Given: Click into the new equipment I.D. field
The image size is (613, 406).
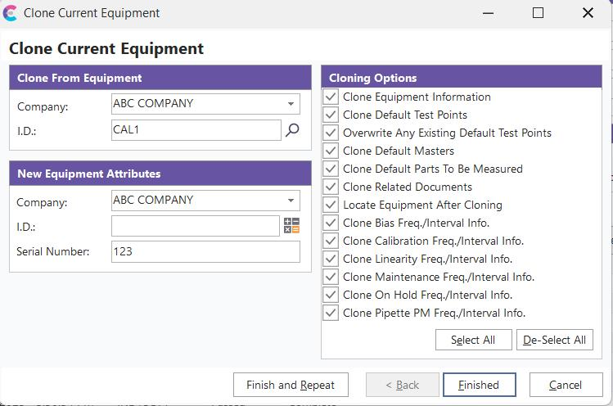Looking at the screenshot, I should (195, 226).
